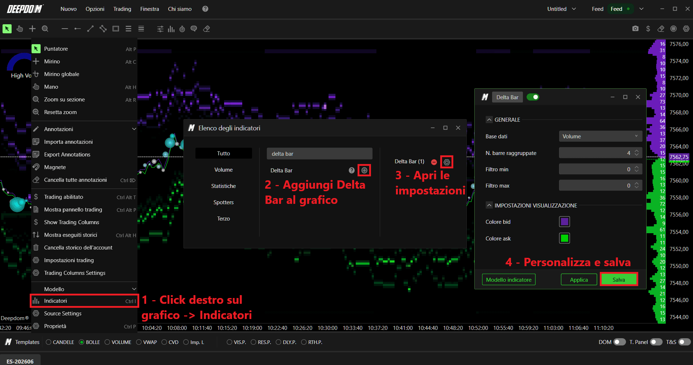693x365 pixels.
Task: Select the trend line drawing tool
Action: (90, 29)
